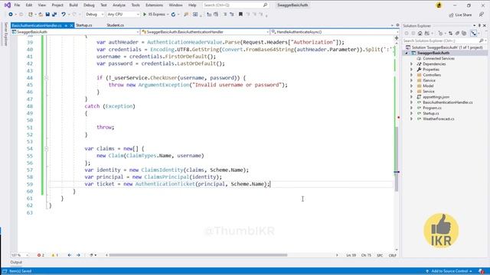The width and height of the screenshot is (490, 275).
Task: Click the errors count icon in editor footer
Action: [39, 255]
